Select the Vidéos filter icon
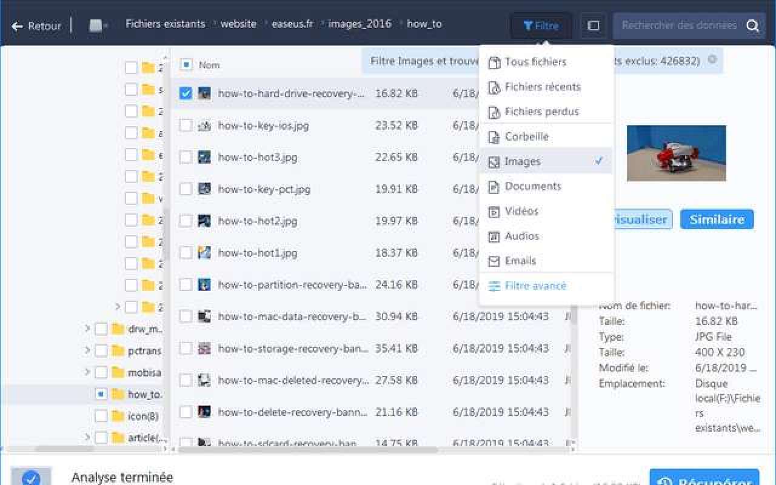776x485 pixels. (x=493, y=211)
